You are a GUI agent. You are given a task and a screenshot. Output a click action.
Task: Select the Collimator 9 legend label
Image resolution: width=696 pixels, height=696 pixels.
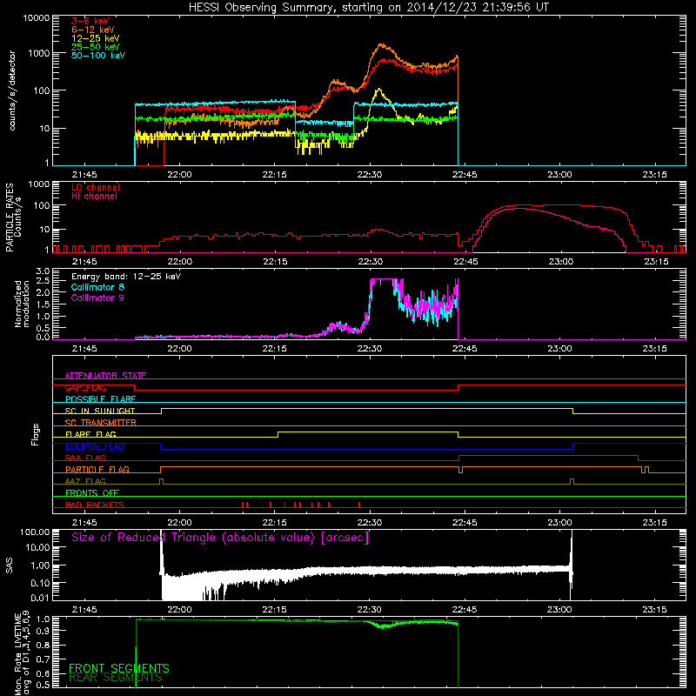point(97,298)
